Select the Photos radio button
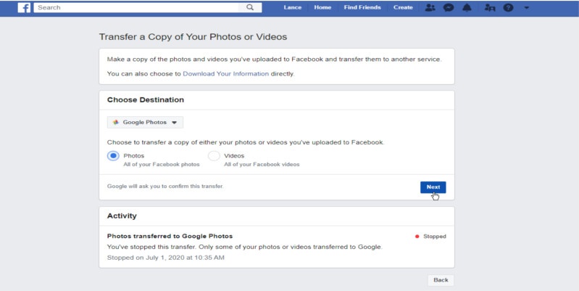The image size is (579, 291). click(113, 156)
